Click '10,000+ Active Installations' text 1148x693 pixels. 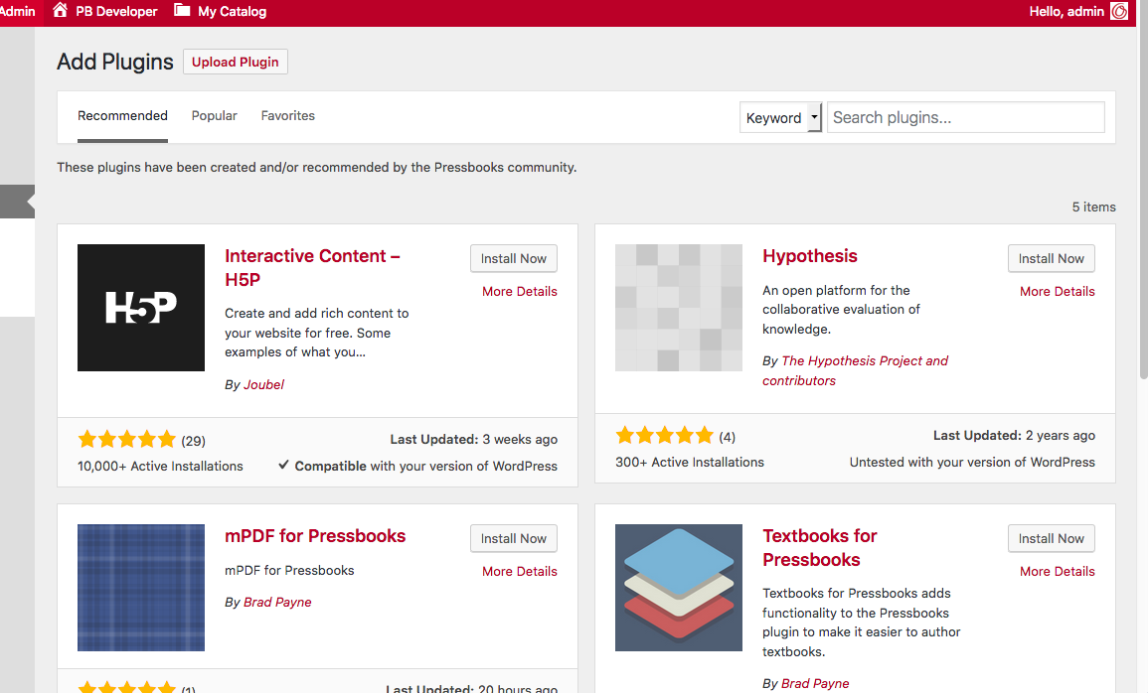160,466
